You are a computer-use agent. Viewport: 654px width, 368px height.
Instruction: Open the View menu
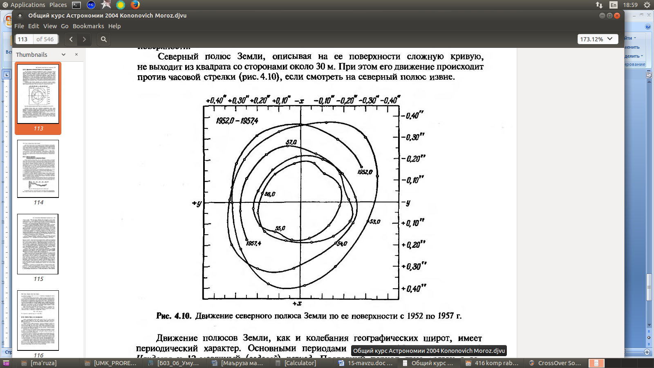pyautogui.click(x=50, y=26)
